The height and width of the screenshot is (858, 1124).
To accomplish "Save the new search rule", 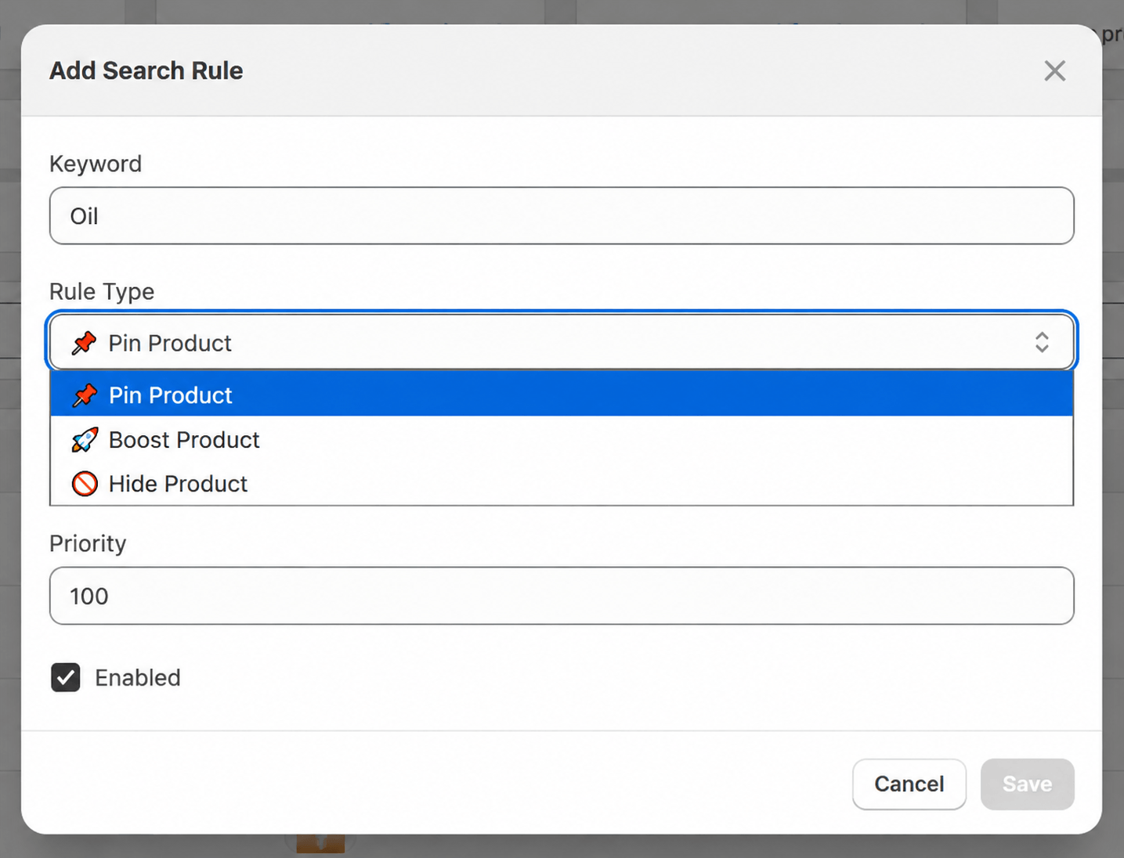I will (x=1027, y=784).
